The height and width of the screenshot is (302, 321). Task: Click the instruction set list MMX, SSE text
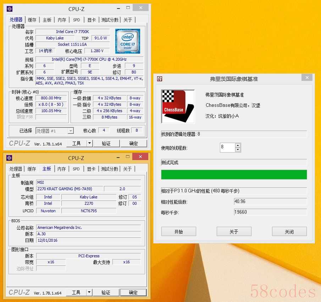click(90, 81)
